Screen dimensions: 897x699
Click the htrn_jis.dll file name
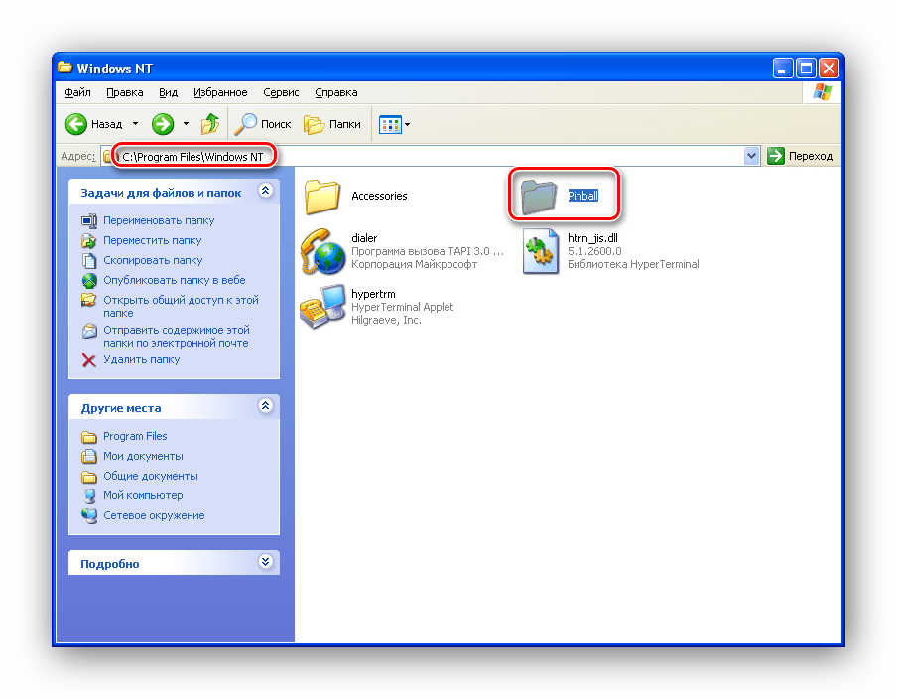[592, 238]
